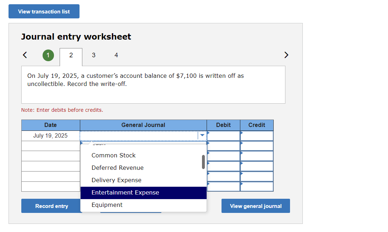
Task: Click the third row Credit cell
Action: [x=257, y=156]
